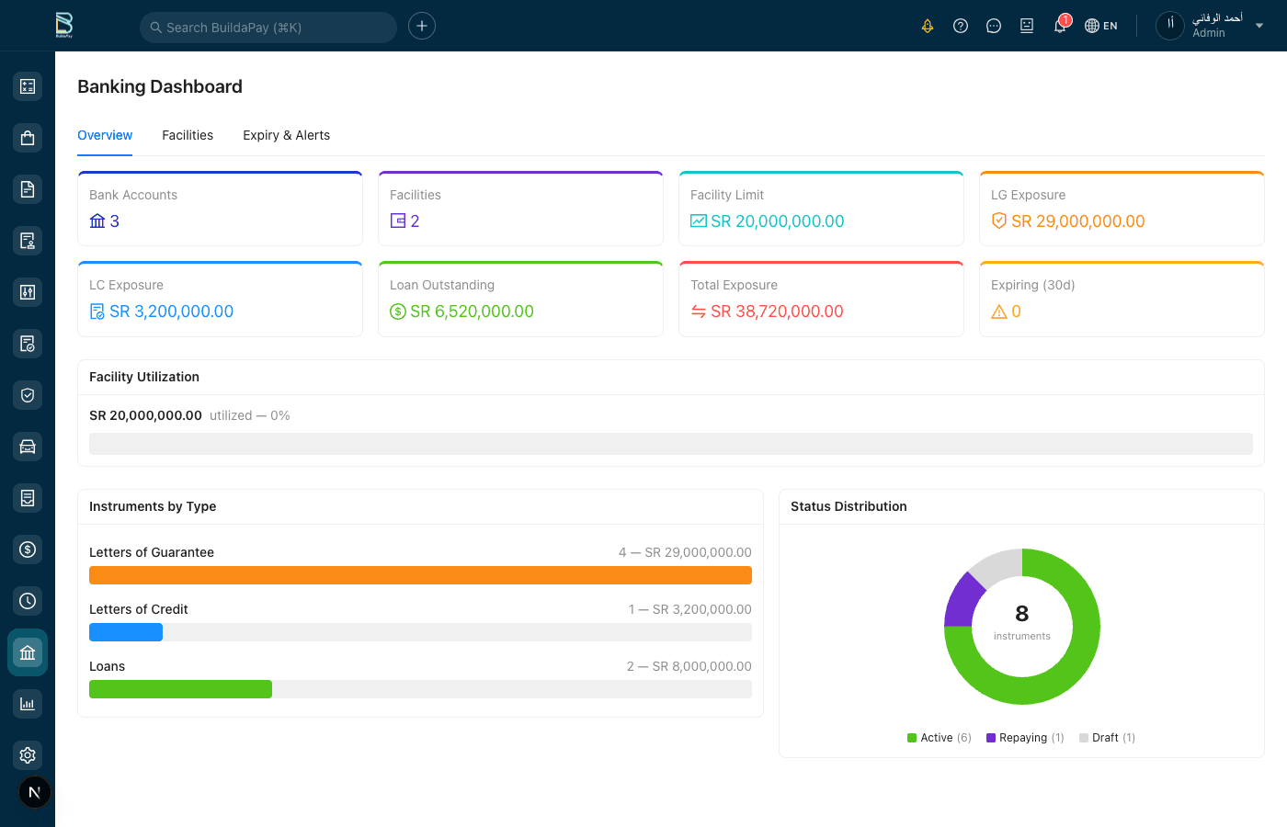
Task: Click the LG Exposure summary card
Action: 1122,208
